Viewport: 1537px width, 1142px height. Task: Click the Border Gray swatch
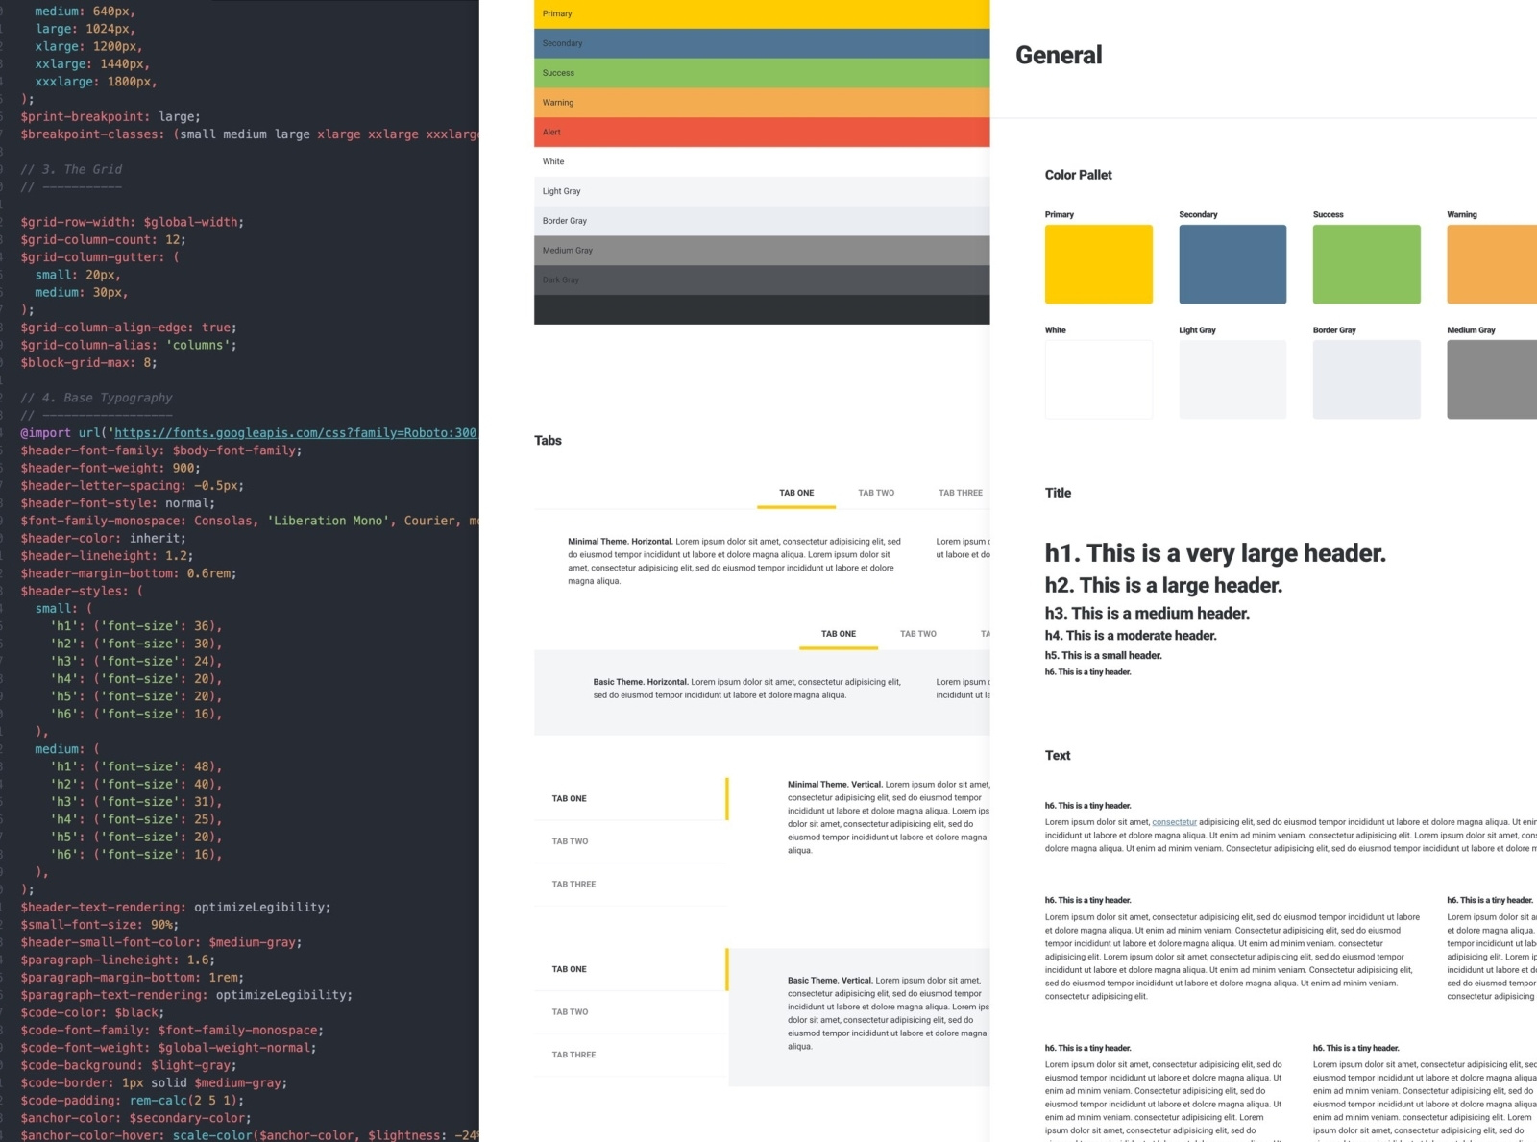(x=1366, y=378)
